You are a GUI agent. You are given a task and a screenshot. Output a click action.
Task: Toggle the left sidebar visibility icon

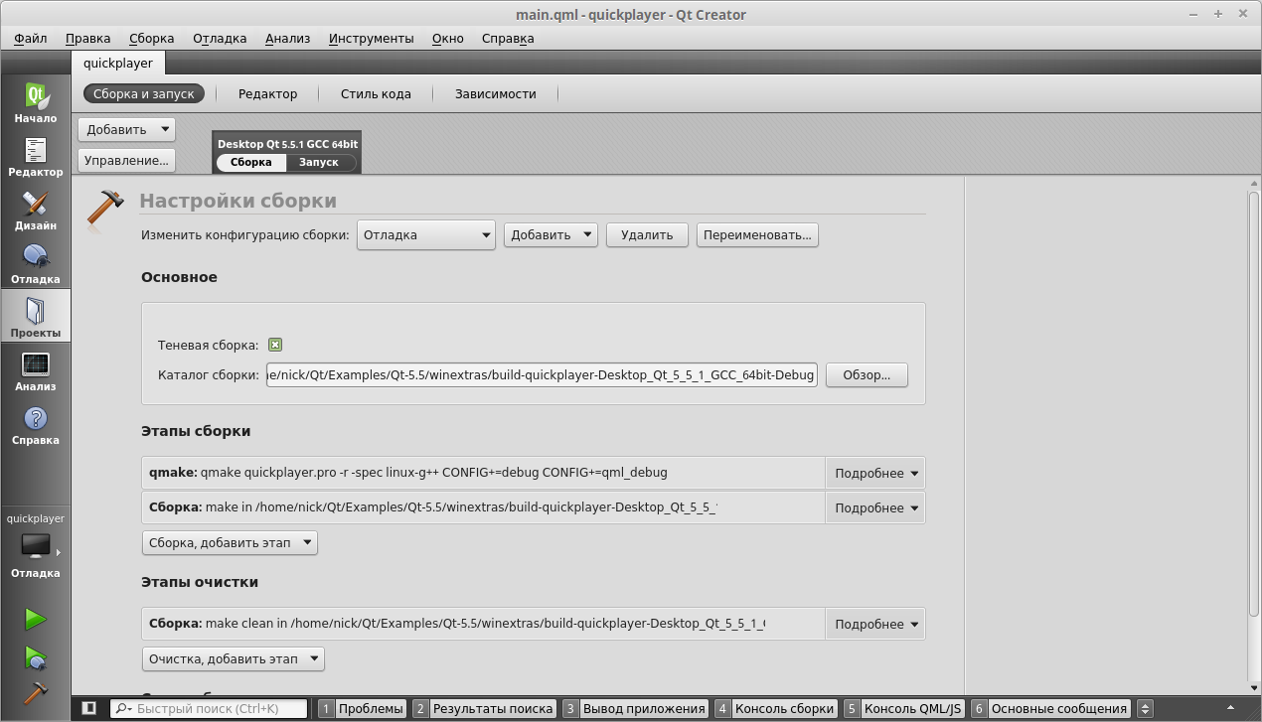tap(89, 708)
